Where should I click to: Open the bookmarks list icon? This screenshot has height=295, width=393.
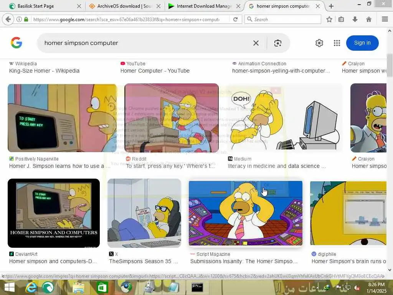pos(341,19)
